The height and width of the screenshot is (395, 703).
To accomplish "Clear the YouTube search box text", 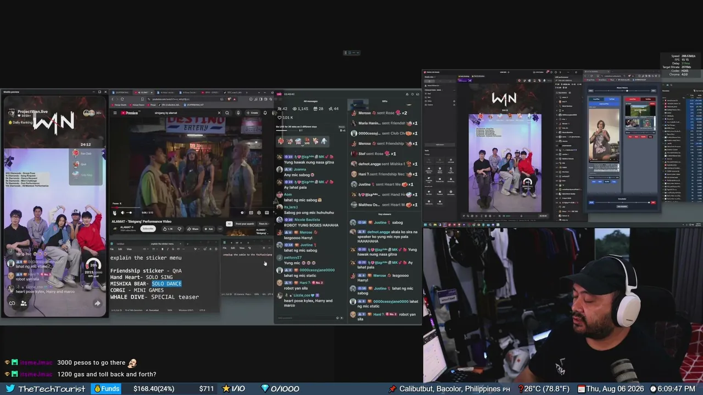I will click(x=219, y=113).
